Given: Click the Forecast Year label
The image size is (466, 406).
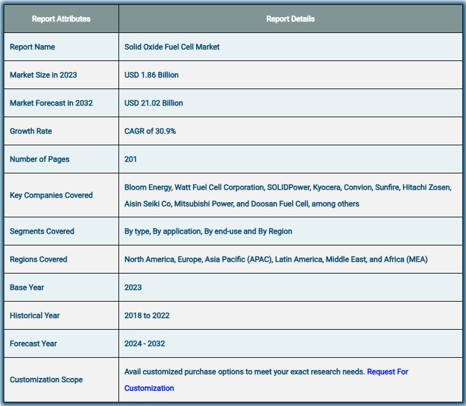Looking at the screenshot, I should point(33,344).
